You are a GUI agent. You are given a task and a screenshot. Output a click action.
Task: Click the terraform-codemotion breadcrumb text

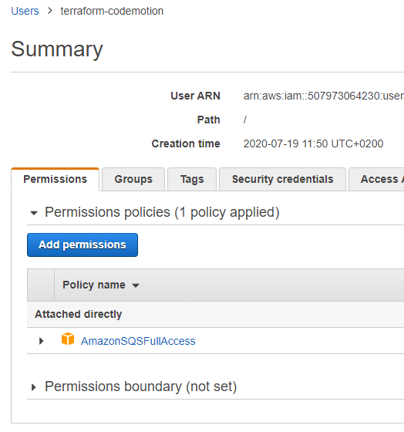click(112, 11)
